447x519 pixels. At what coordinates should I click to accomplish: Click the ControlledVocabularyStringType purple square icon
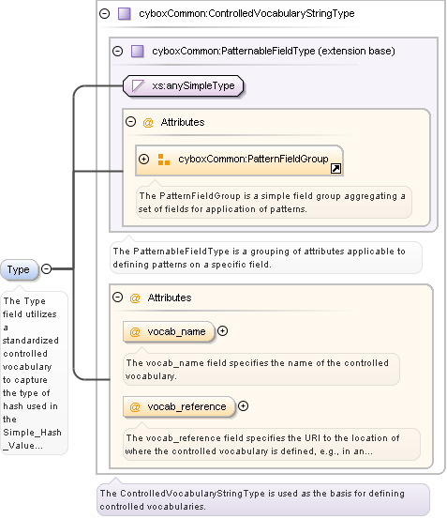(125, 14)
